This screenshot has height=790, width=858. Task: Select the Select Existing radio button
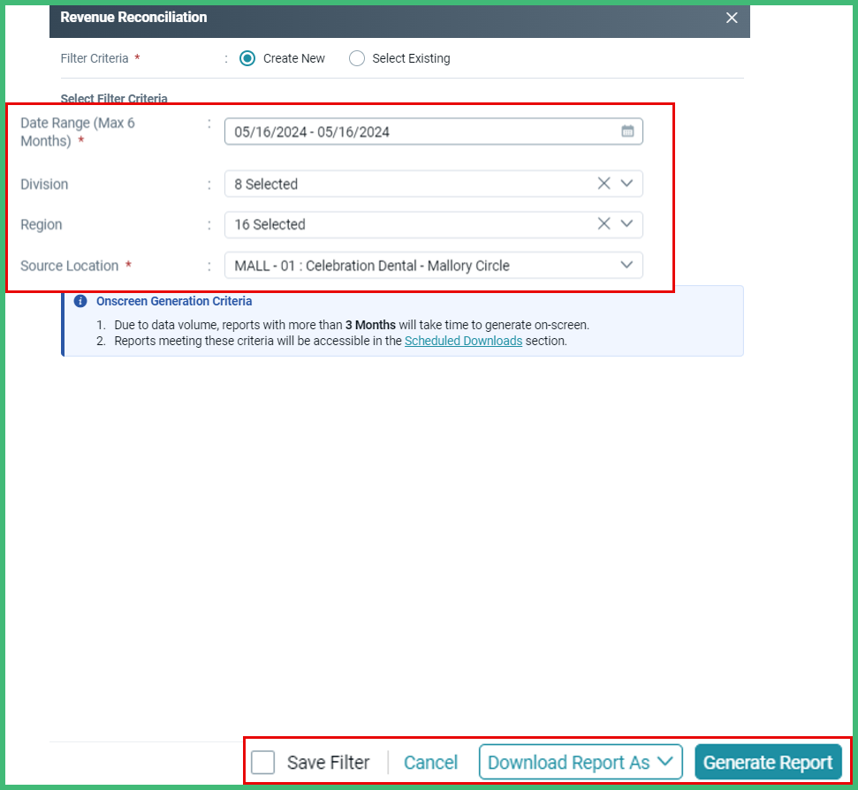[357, 57]
